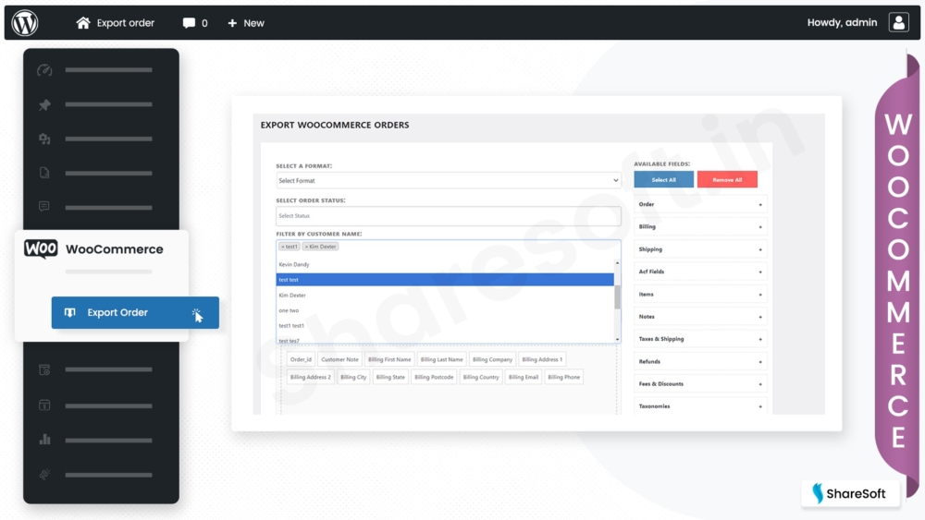Expand the Notes fields section
The image size is (925, 520).
(700, 316)
